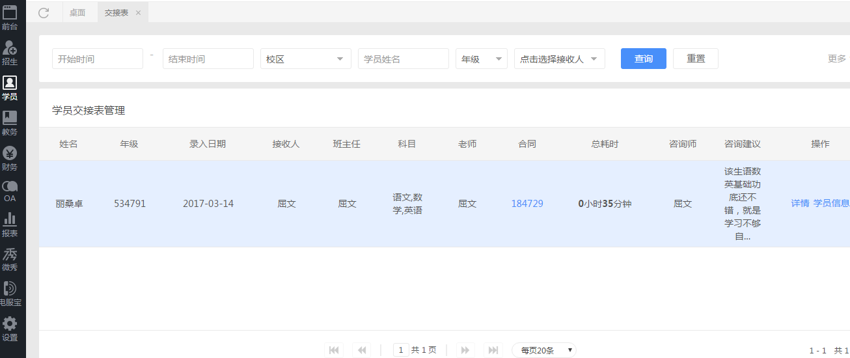
Task: Click the 年级 column header in the table
Action: (x=130, y=144)
